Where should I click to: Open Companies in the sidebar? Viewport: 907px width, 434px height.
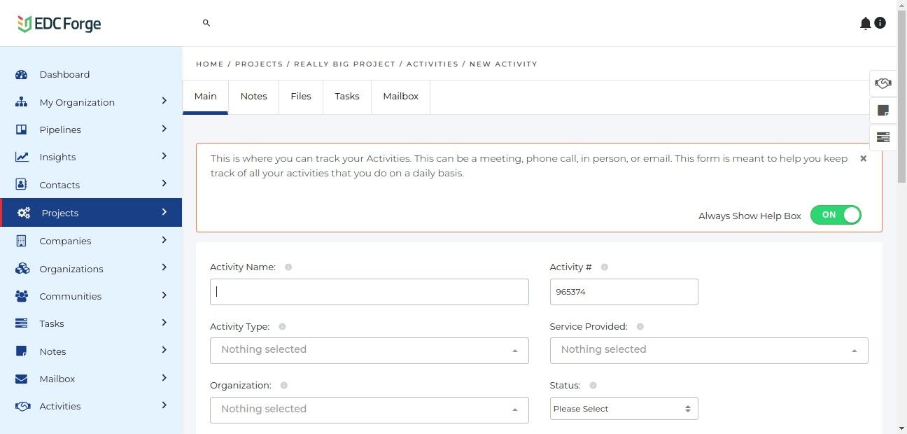(x=65, y=241)
